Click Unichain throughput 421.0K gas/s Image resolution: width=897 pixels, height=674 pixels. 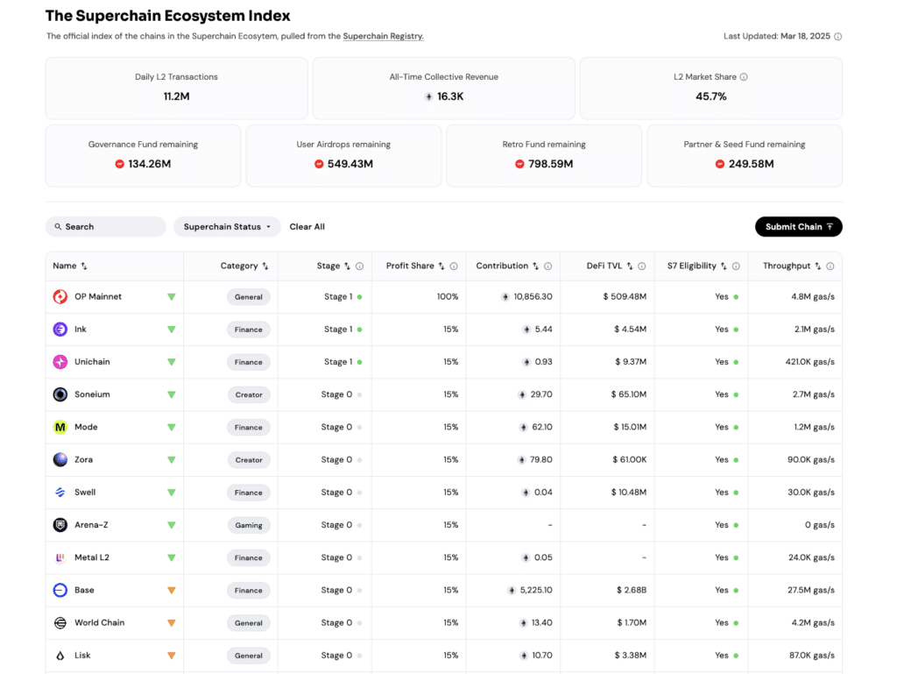810,362
